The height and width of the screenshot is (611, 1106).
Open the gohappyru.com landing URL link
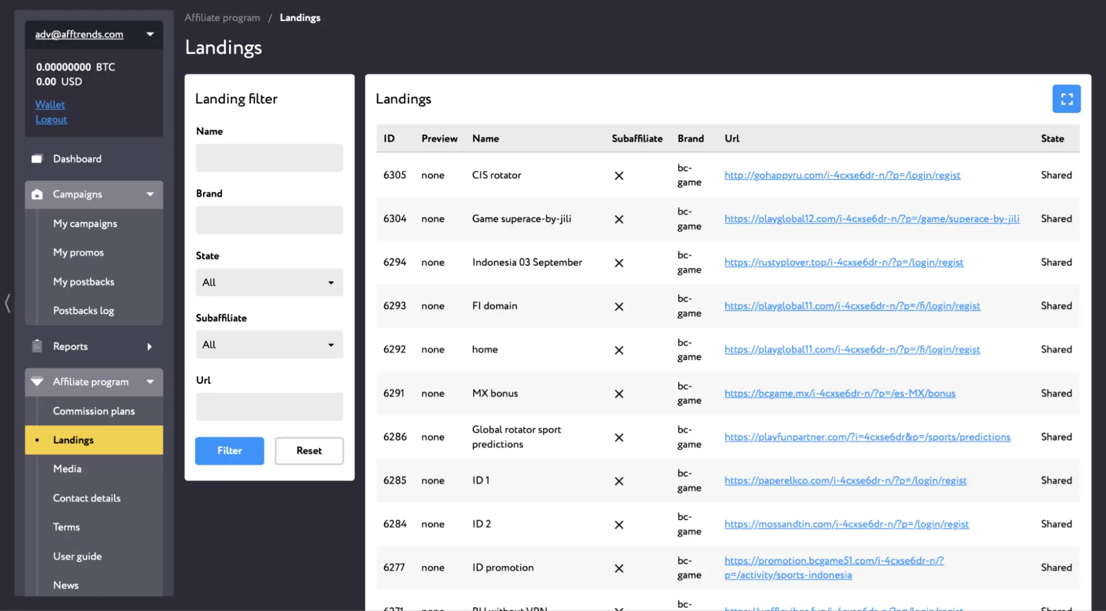pos(842,175)
